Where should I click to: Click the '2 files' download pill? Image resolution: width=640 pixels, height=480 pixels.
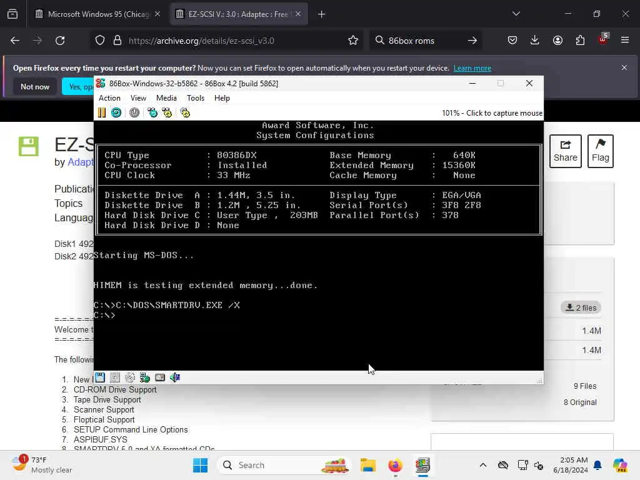tap(581, 307)
